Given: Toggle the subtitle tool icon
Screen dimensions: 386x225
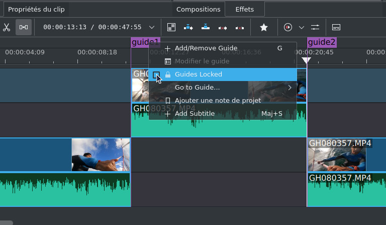Looking at the screenshot, I should click(x=336, y=27).
